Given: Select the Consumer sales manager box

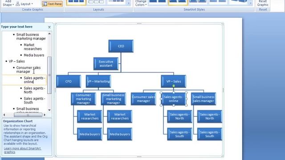Looking at the screenshot, I should [x=143, y=99].
